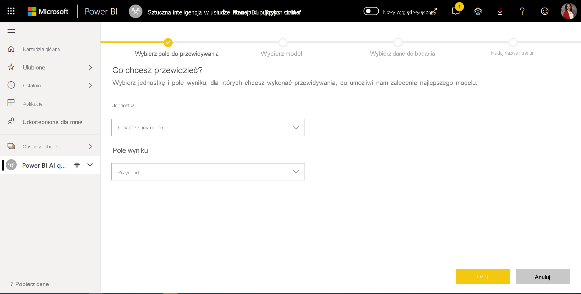
Task: Click the download arrow icon
Action: [x=500, y=11]
